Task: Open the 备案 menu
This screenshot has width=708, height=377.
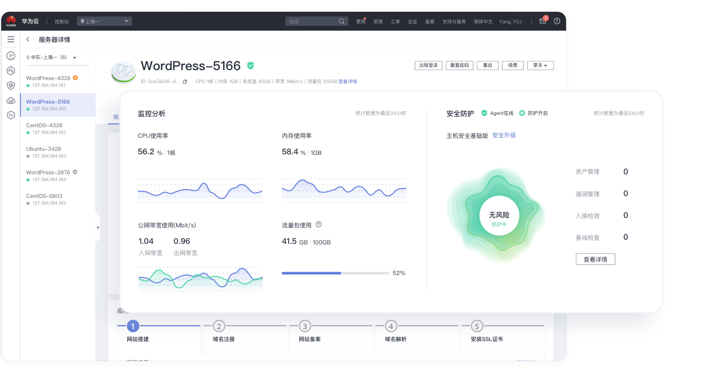Action: (429, 21)
